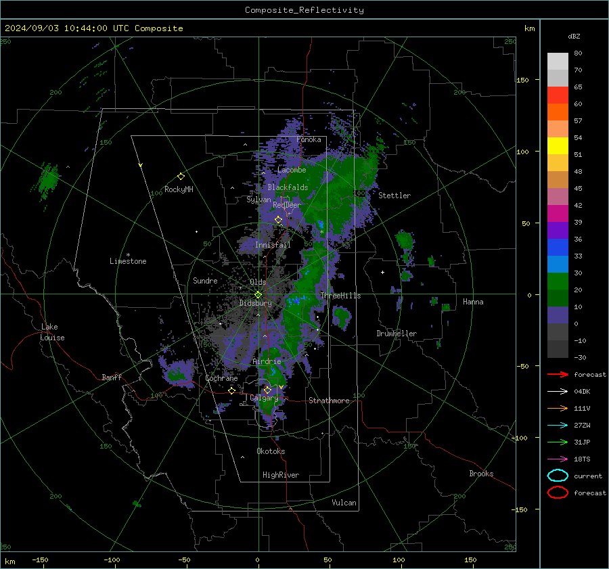Click the Okotoks label
The image size is (609, 569).
[271, 451]
